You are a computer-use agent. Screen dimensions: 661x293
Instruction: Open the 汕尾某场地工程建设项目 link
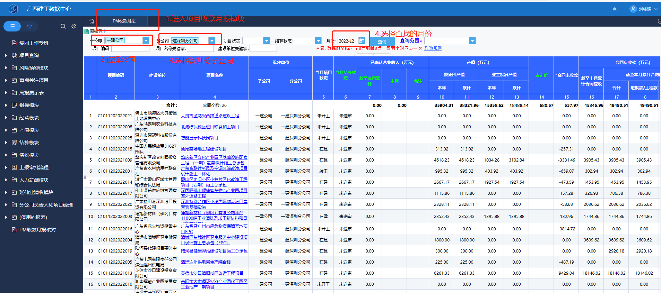pyautogui.click(x=204, y=149)
